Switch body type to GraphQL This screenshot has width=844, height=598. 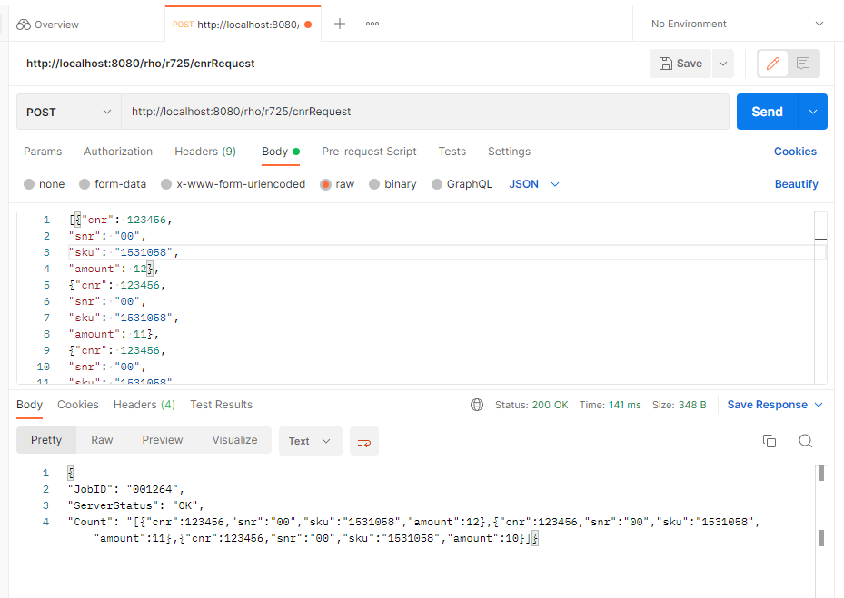[x=462, y=183]
